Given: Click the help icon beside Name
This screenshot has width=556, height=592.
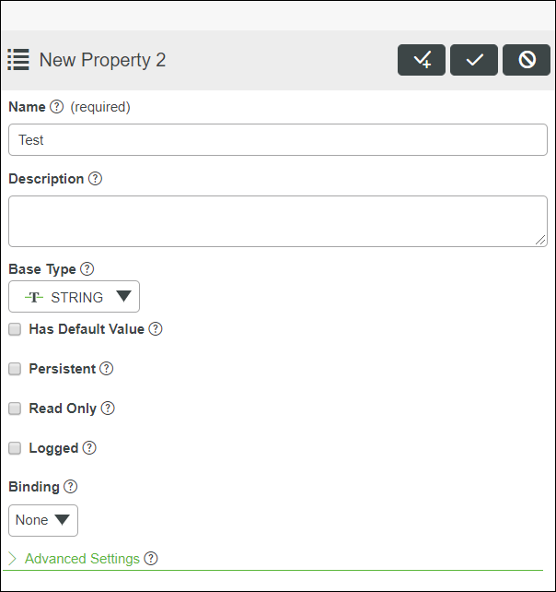Looking at the screenshot, I should click(x=57, y=107).
